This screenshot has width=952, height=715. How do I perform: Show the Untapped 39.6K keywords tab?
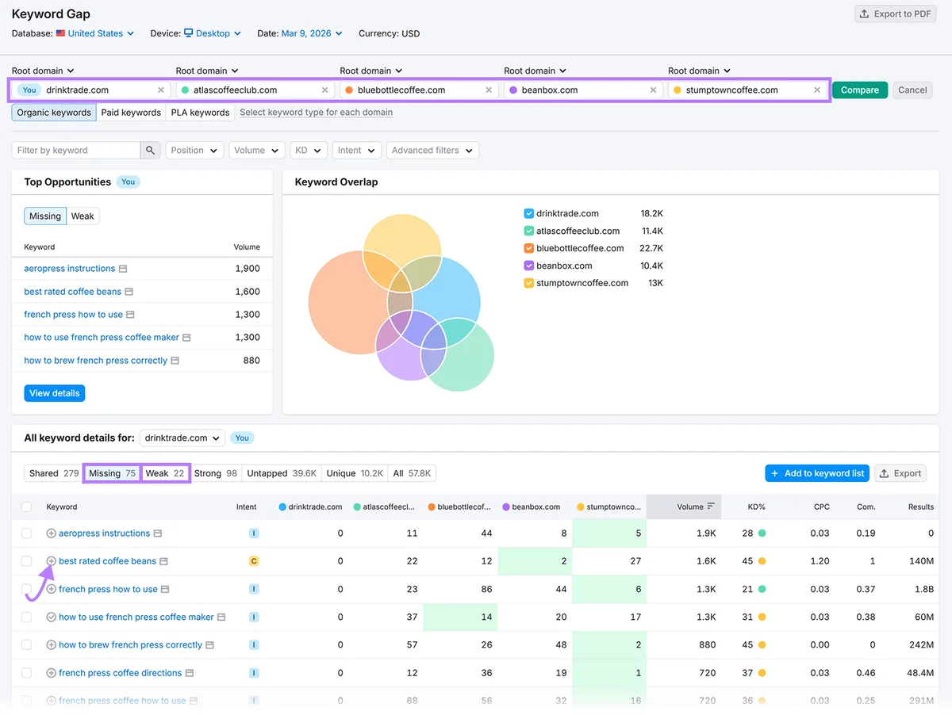click(x=282, y=473)
